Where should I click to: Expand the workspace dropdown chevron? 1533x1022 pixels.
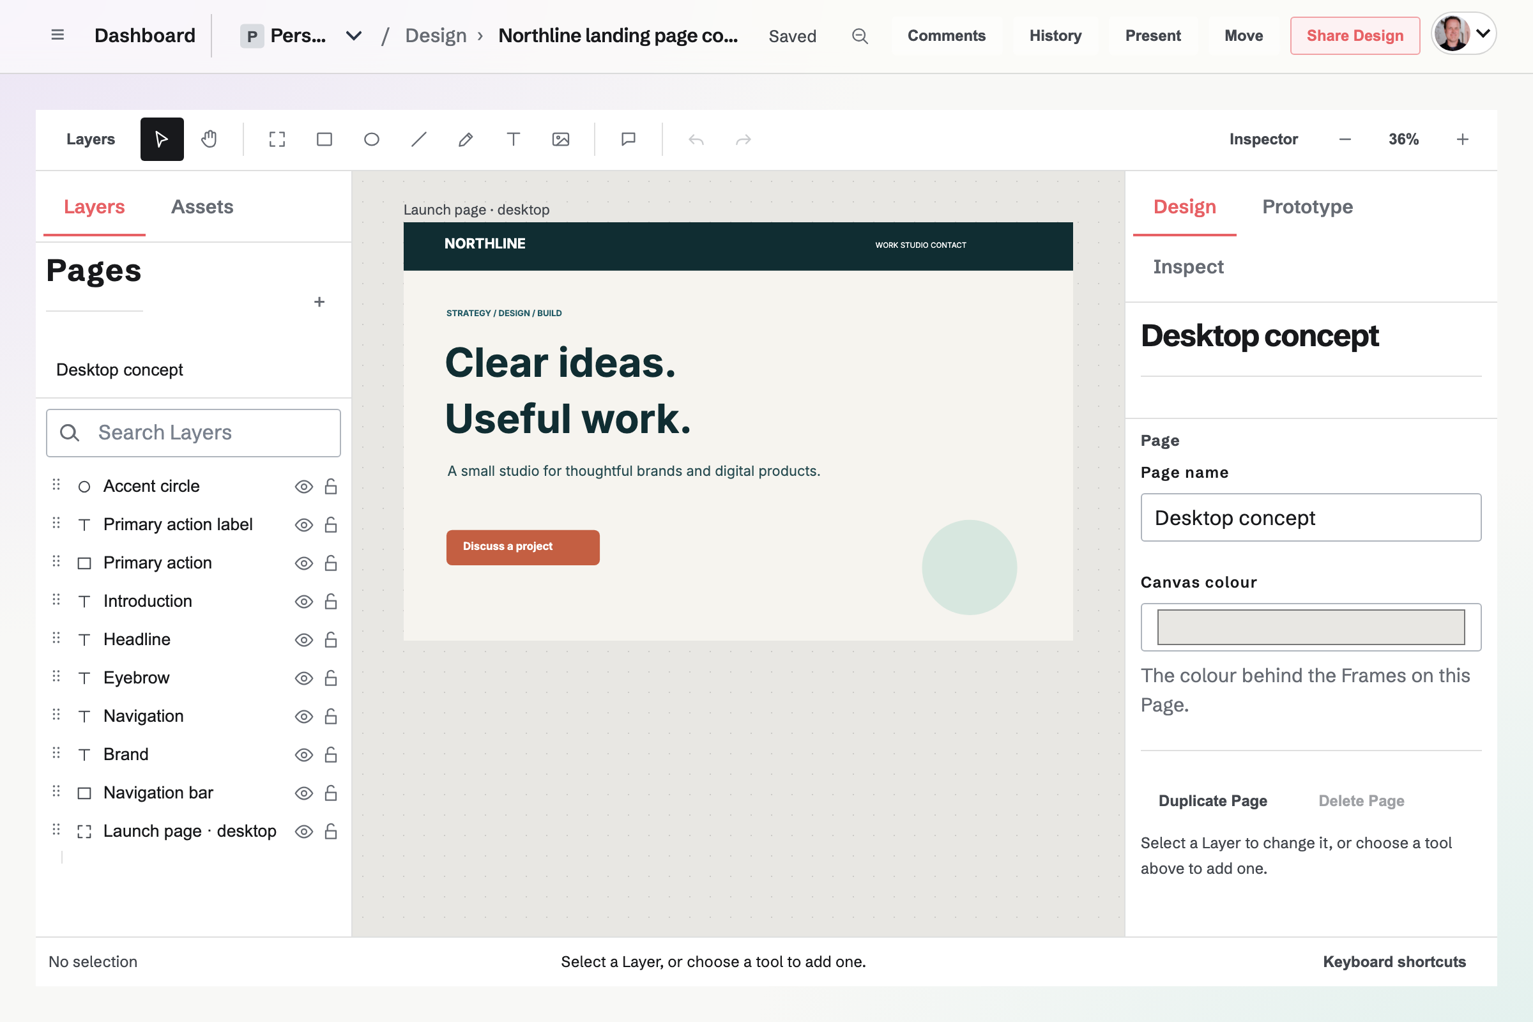tap(353, 36)
